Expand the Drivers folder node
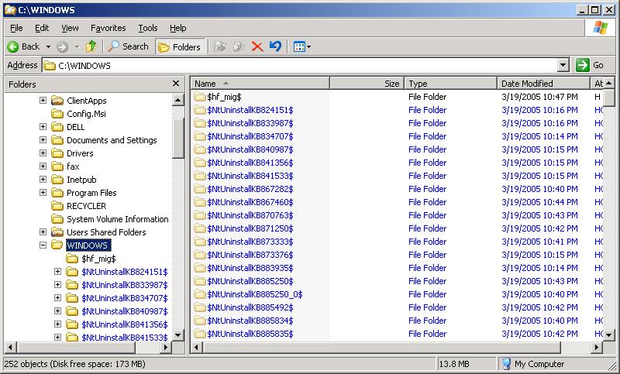The width and height of the screenshot is (620, 374). tap(43, 153)
